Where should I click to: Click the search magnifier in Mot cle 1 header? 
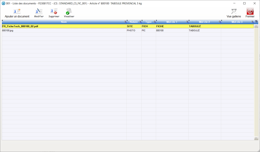[x=187, y=22]
